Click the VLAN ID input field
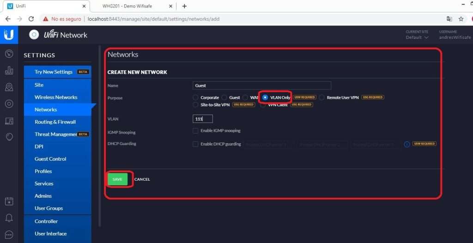 click(202, 119)
